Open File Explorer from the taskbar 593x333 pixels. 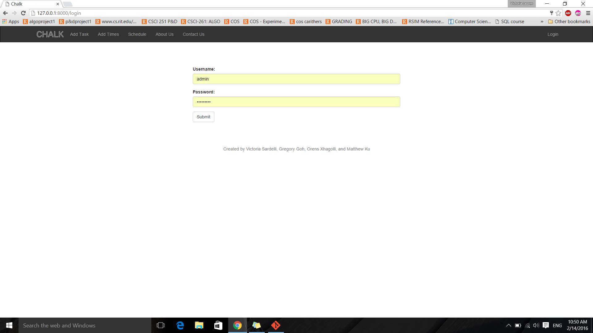pyautogui.click(x=199, y=325)
